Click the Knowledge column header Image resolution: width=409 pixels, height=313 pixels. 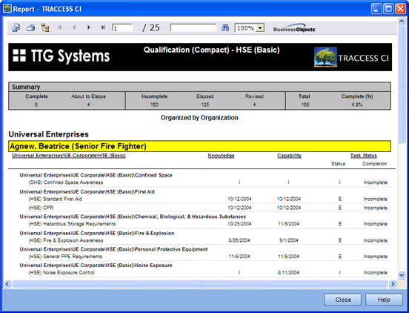pos(222,156)
